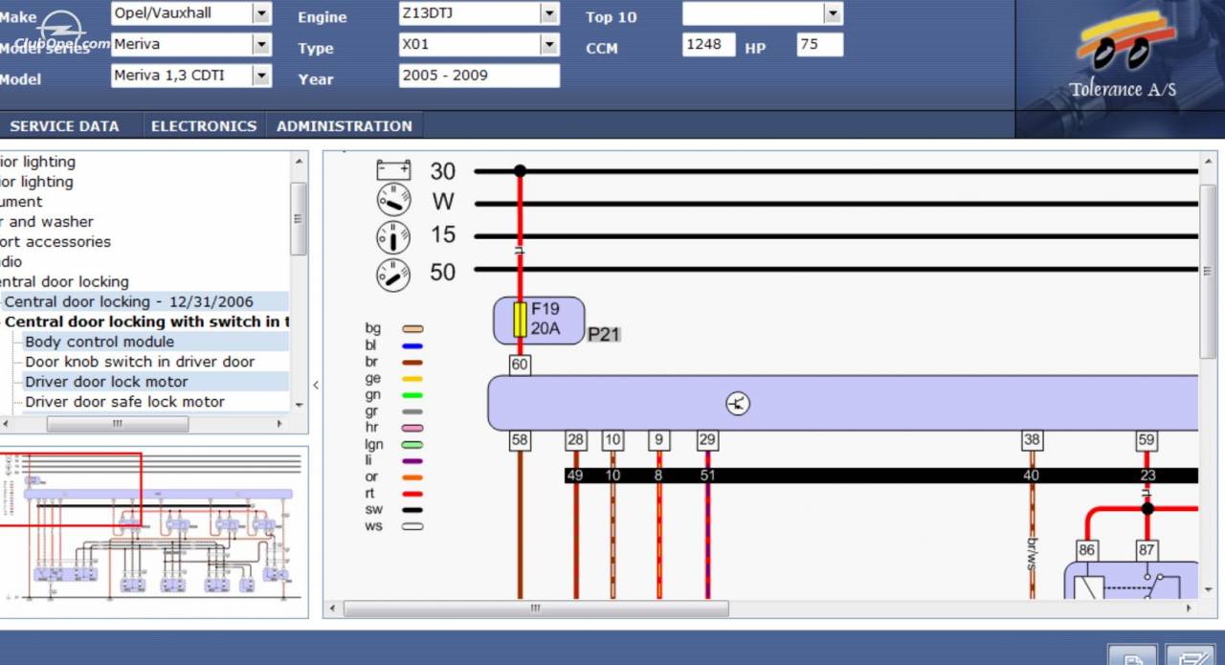The height and width of the screenshot is (665, 1225).
Task: Click the diagram's scroll-right arrow
Action: (1190, 609)
